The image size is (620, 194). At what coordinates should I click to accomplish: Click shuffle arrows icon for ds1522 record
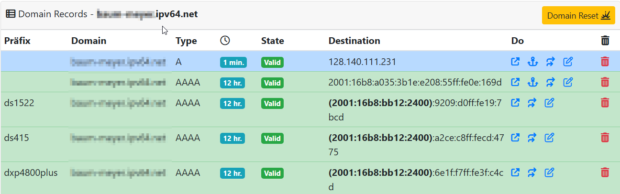click(532, 103)
